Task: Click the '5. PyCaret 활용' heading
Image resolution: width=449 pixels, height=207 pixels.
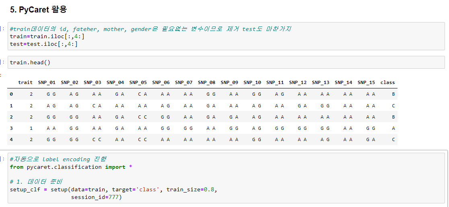Action: tap(38, 9)
